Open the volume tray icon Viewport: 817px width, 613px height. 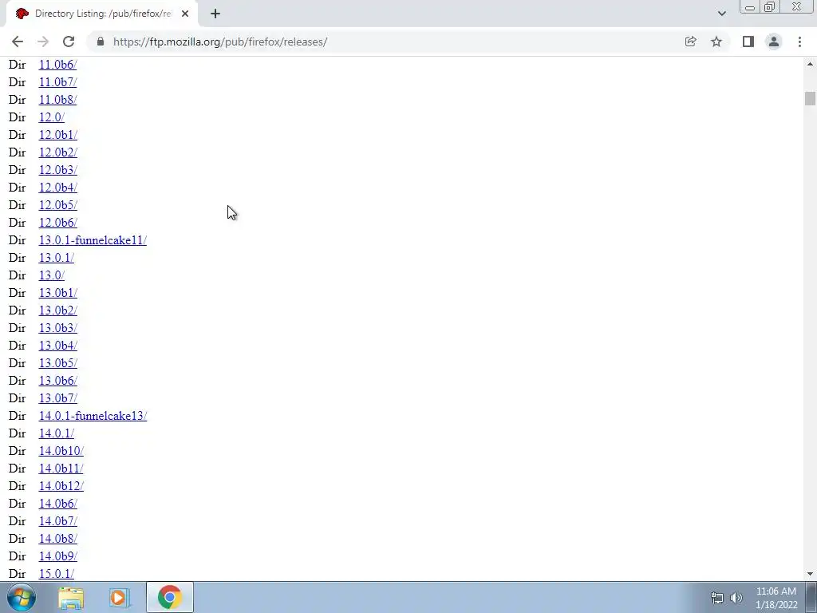click(736, 598)
